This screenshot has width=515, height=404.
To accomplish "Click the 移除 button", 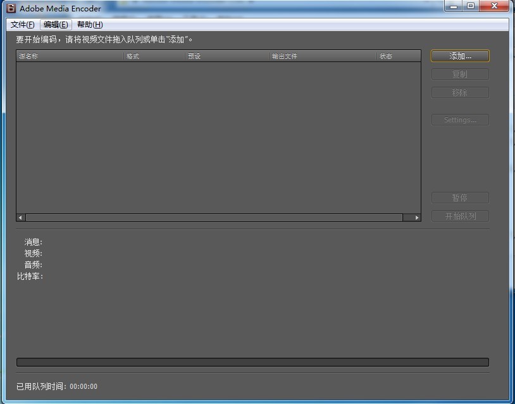I will (460, 92).
